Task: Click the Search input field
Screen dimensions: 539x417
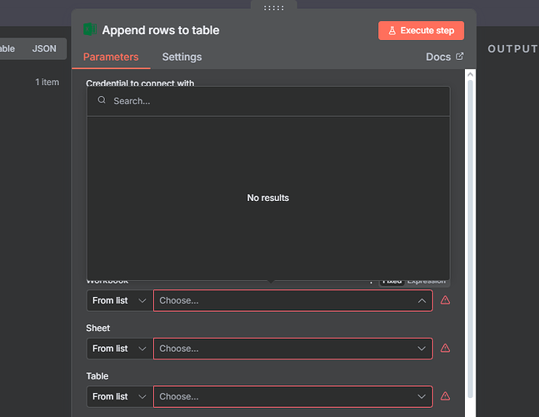Action: coord(275,101)
